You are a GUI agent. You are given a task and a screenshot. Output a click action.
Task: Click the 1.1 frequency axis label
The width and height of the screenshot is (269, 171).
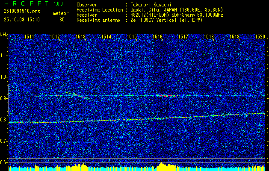click(x=4, y=56)
